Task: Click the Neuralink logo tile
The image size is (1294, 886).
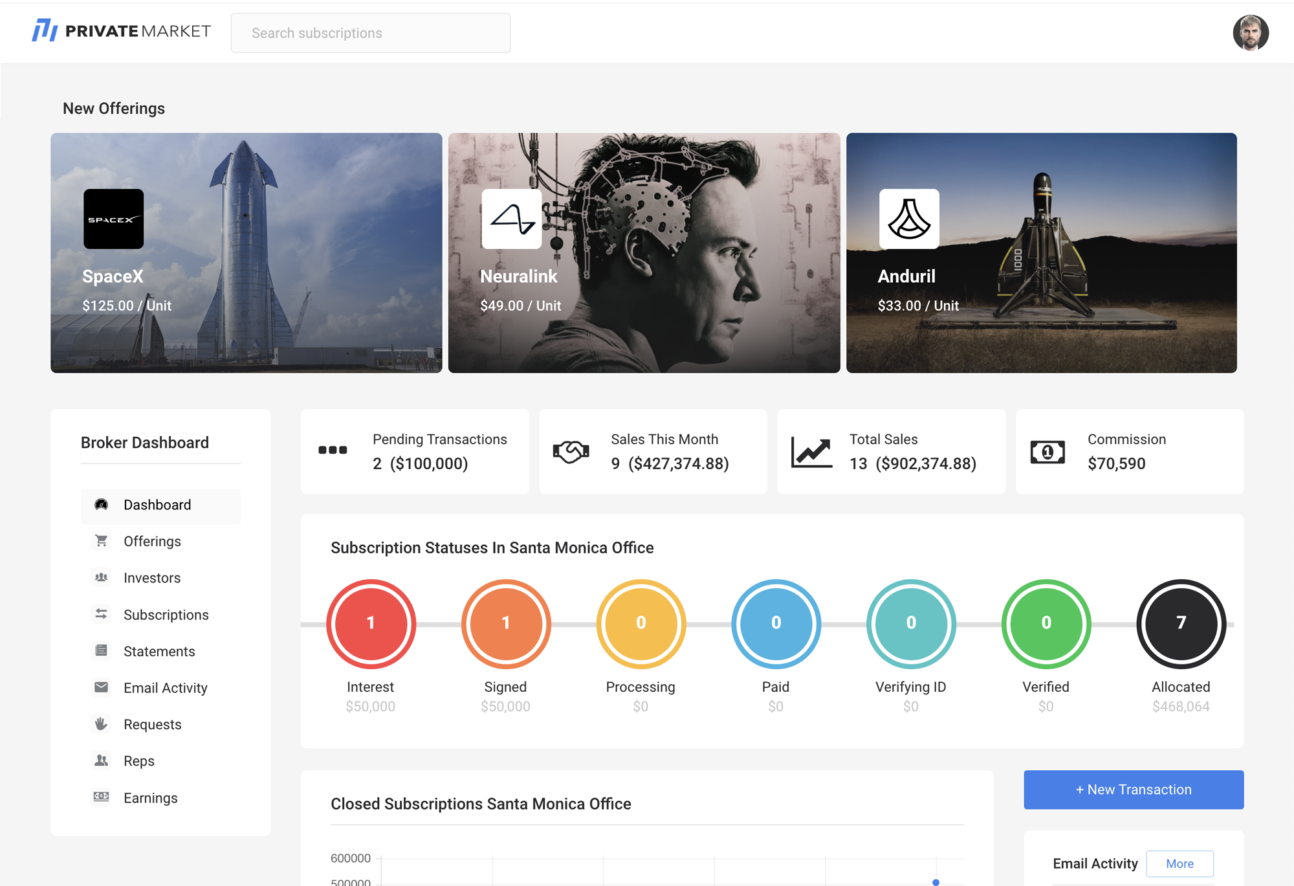Action: (x=511, y=219)
